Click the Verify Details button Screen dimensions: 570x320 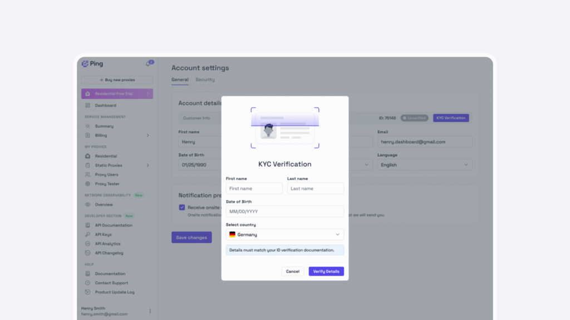point(326,271)
